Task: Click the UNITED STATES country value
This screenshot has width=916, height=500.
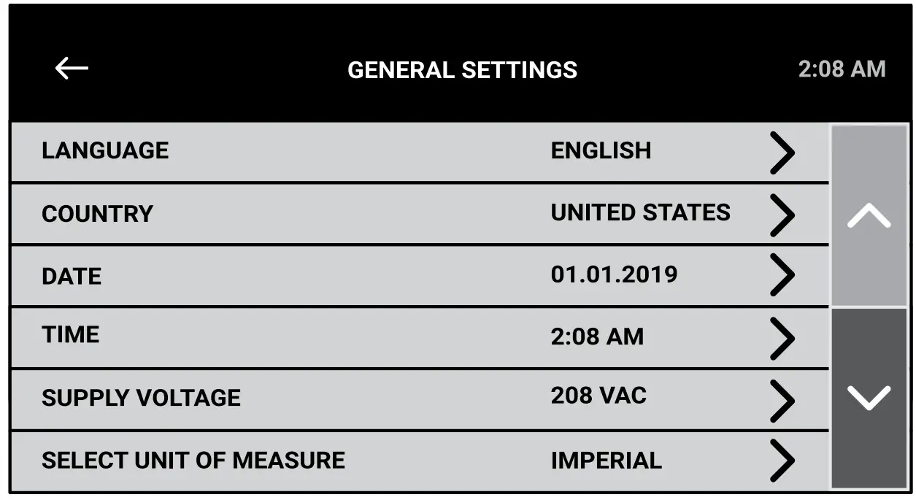Action: 640,213
